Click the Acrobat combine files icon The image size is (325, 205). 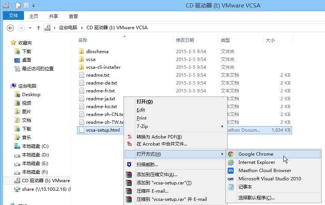coord(130,144)
